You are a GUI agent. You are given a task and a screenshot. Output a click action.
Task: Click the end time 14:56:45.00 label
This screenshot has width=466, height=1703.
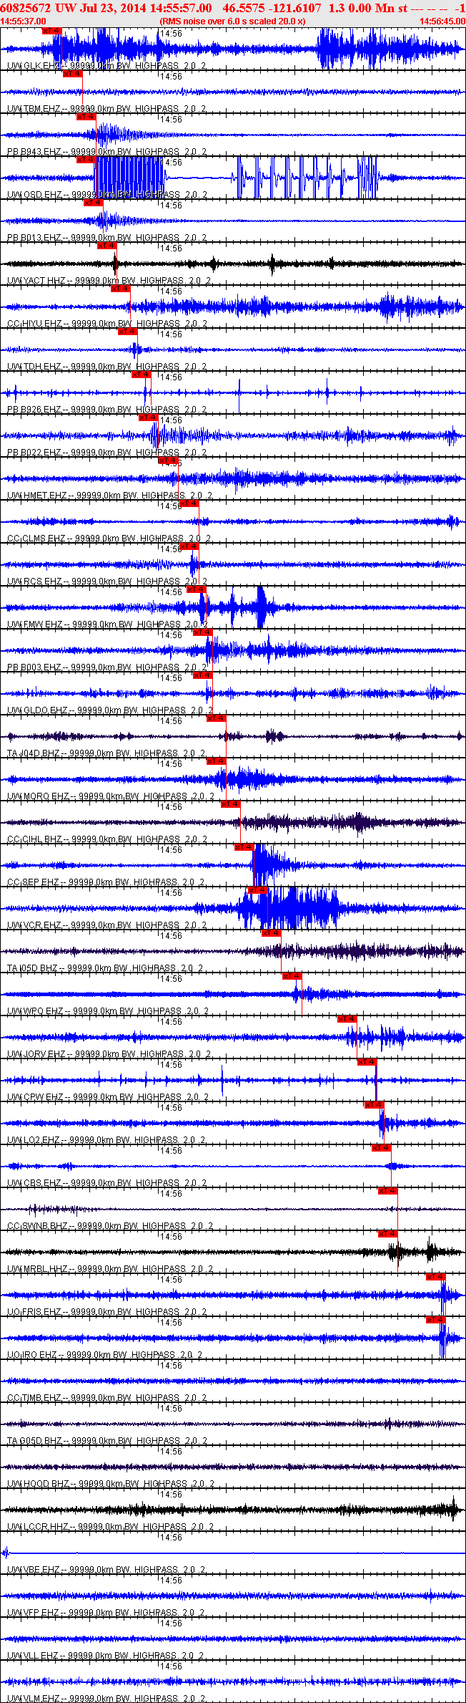(x=442, y=21)
